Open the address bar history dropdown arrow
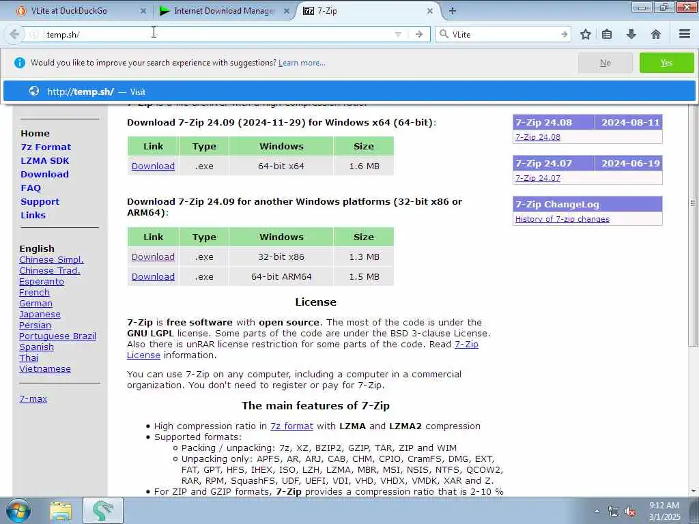This screenshot has height=524, width=699. point(398,34)
